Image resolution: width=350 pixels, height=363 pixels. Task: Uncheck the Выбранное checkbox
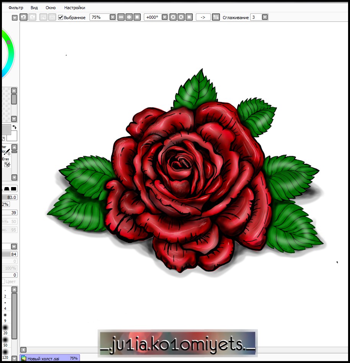coord(61,17)
